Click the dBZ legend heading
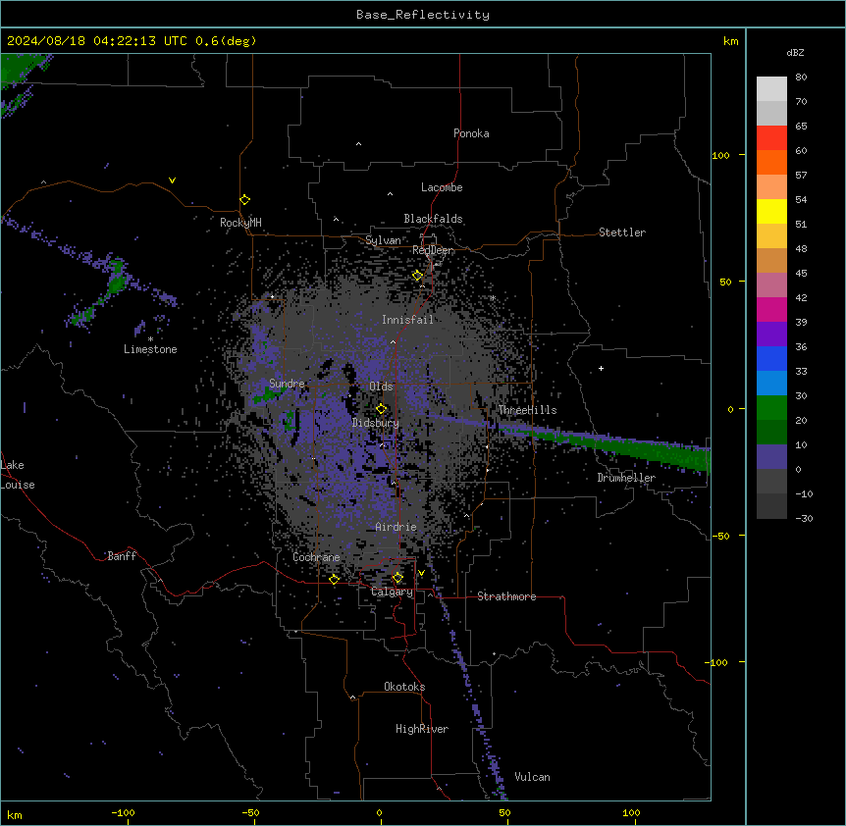Viewport: 846px width, 826px height. (795, 52)
